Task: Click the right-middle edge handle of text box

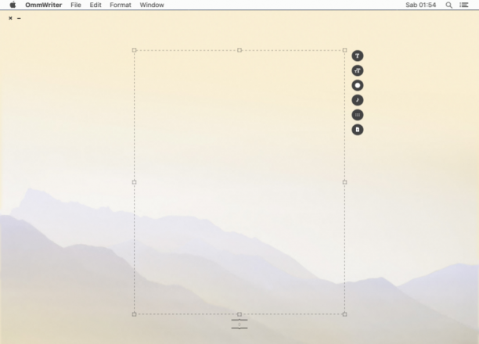Action: click(344, 182)
